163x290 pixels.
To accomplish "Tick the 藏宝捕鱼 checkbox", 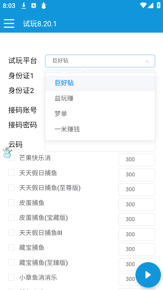I will [11, 247].
